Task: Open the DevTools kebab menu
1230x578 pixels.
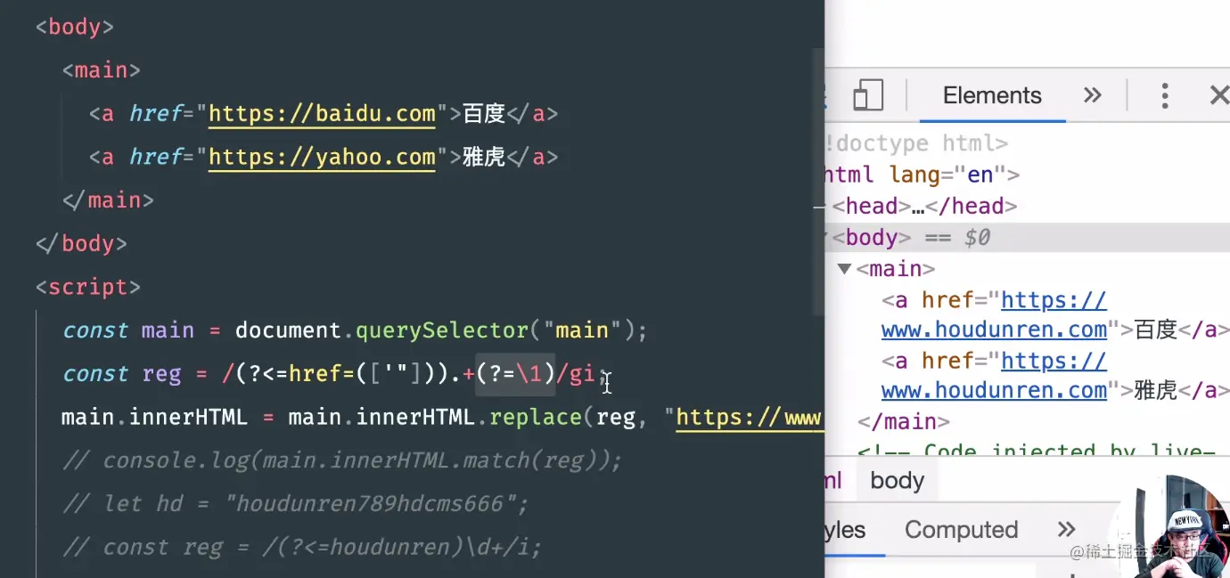Action: click(1164, 95)
